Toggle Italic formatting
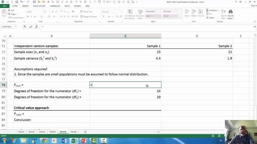Viewport: 257px width, 144px height. pyautogui.click(x=31, y=16)
